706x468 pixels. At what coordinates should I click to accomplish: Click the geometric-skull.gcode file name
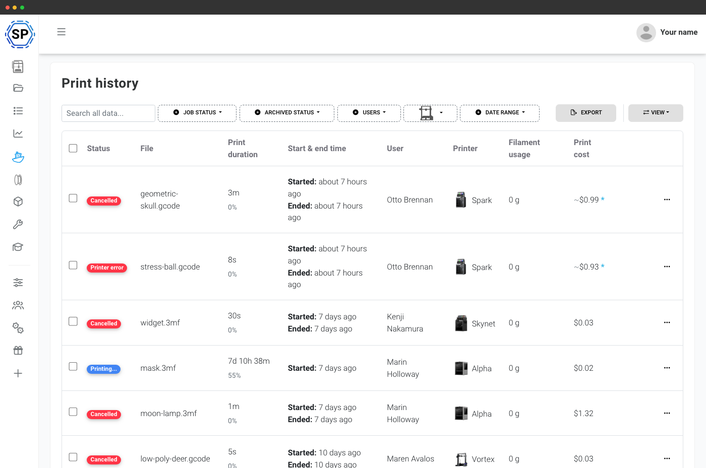click(160, 200)
